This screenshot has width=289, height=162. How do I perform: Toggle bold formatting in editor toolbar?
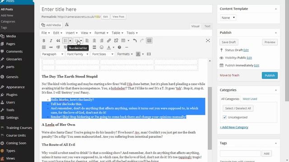point(44,40)
